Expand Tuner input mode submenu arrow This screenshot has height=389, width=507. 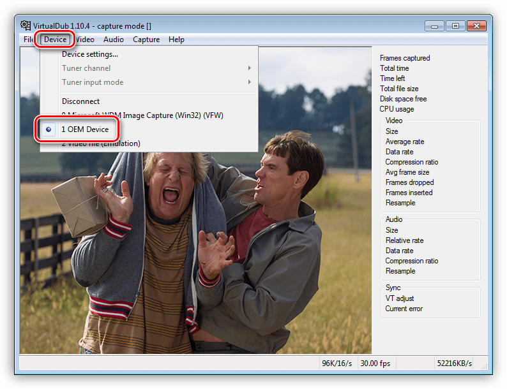(x=249, y=82)
